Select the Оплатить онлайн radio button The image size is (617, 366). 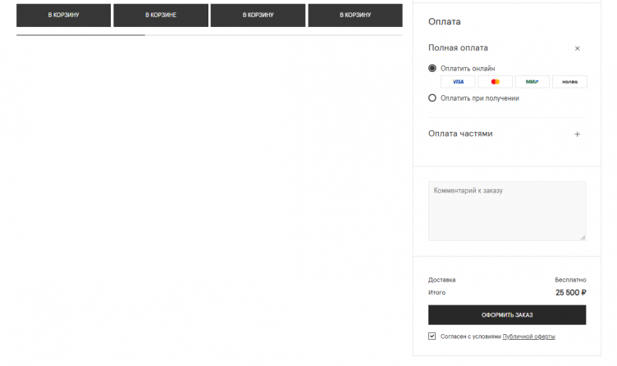click(432, 69)
